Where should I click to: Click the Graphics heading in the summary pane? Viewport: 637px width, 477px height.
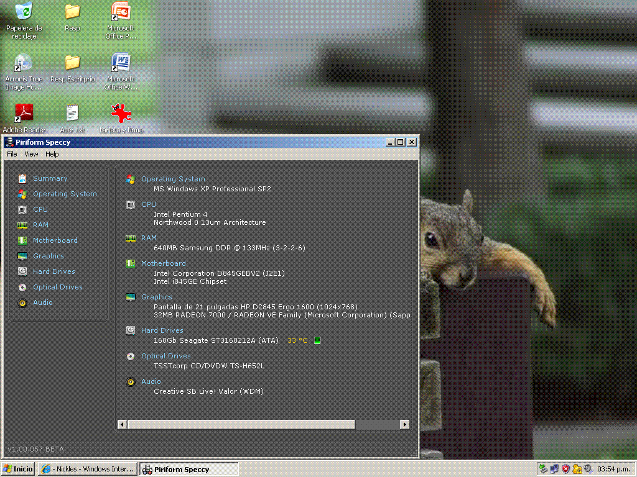pos(157,297)
